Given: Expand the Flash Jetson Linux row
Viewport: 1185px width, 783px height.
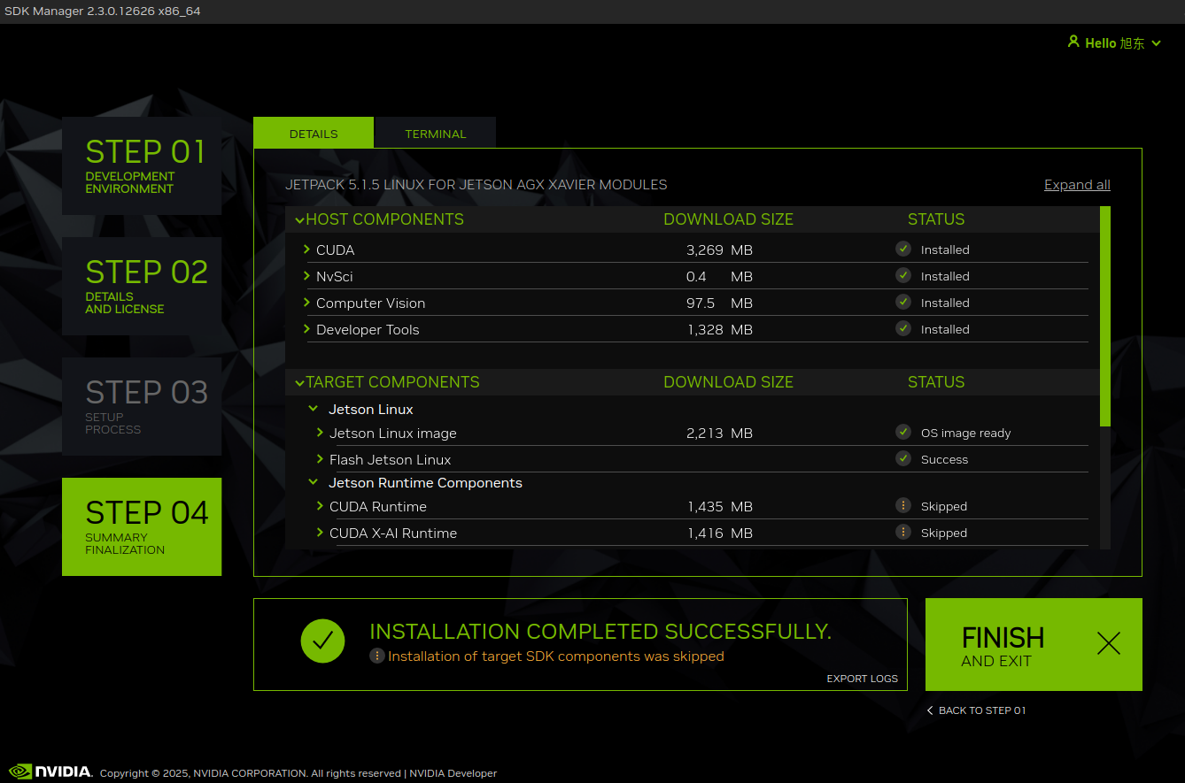Looking at the screenshot, I should point(320,459).
